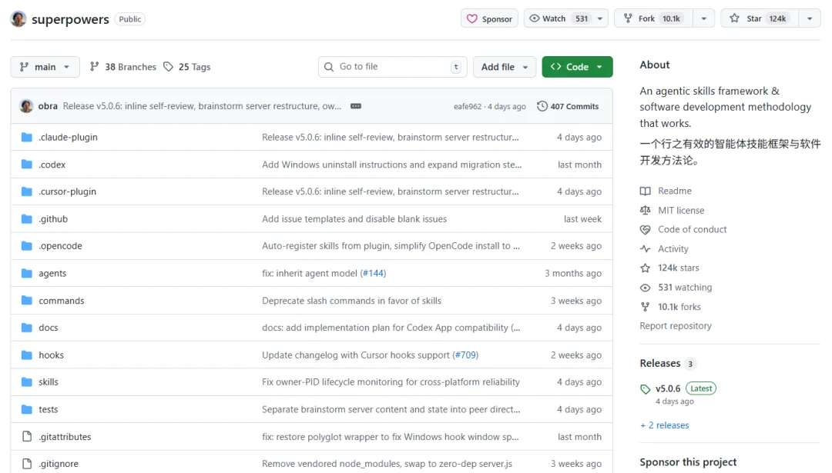Click the obra commit author avatar
832x473 pixels.
(x=26, y=106)
